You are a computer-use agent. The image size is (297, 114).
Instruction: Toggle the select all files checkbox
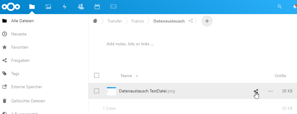[97, 75]
